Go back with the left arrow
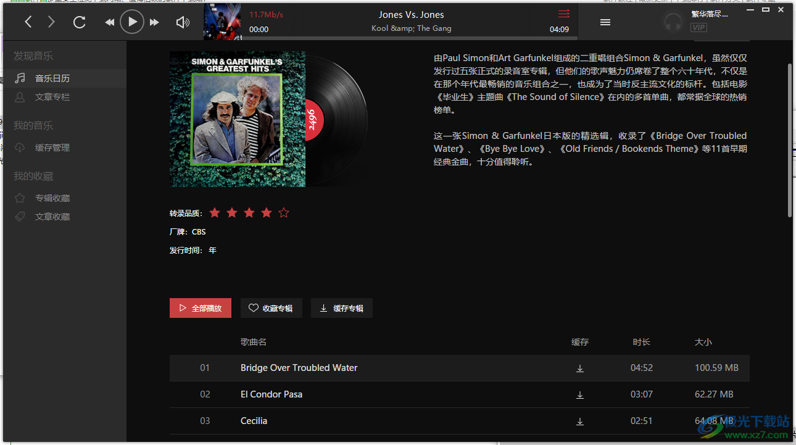Viewport: 796px width, 445px height. pos(28,22)
